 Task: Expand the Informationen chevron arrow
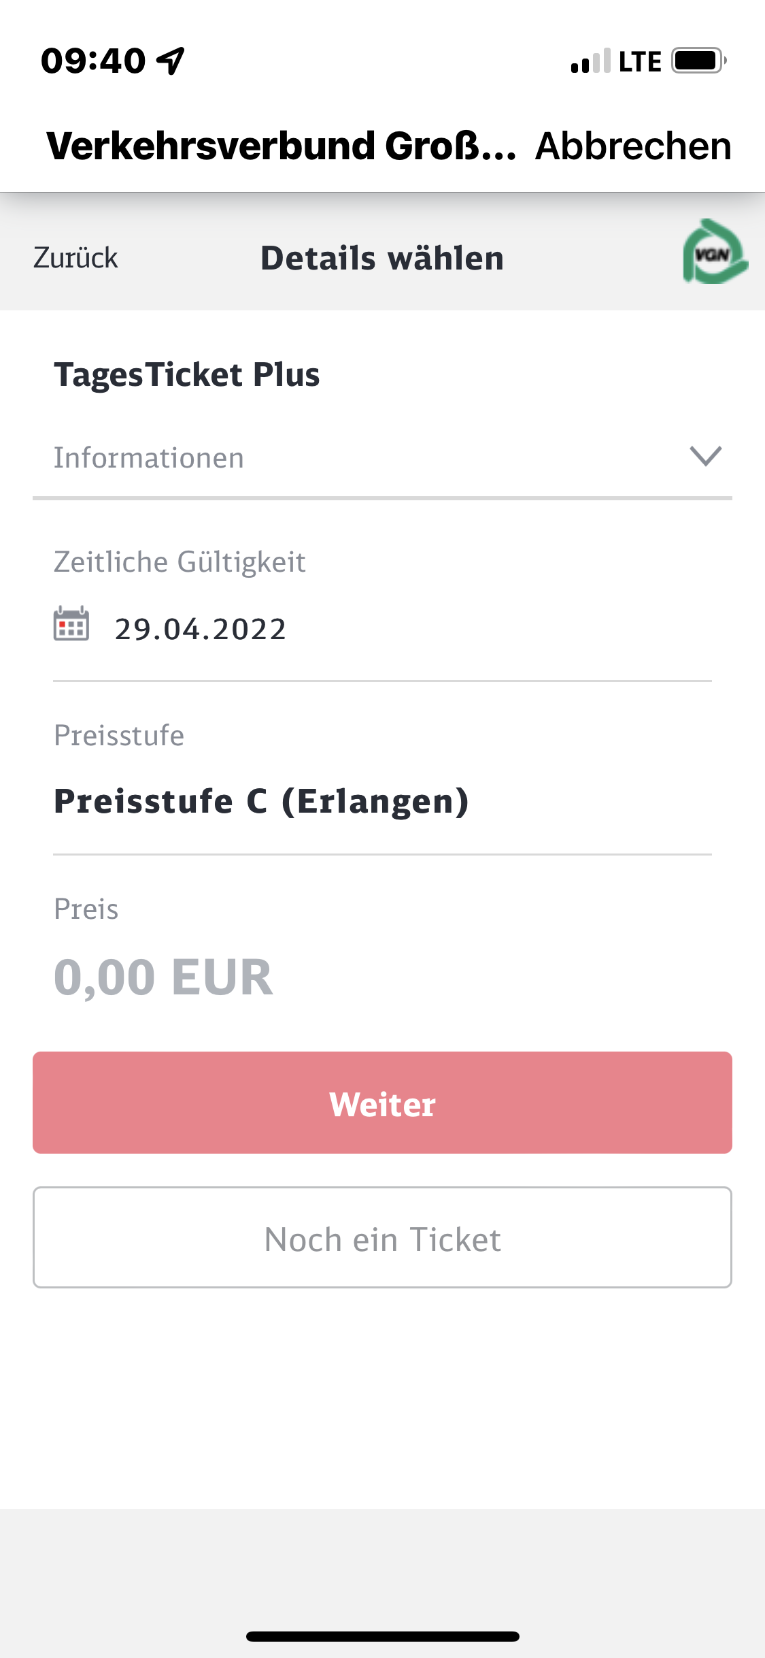coord(705,456)
